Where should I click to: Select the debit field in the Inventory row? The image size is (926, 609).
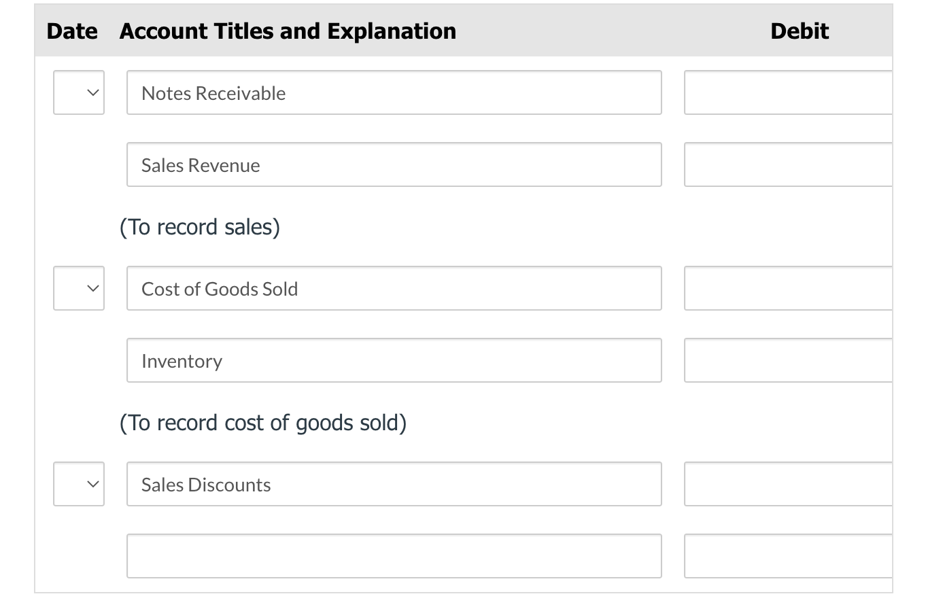point(787,360)
